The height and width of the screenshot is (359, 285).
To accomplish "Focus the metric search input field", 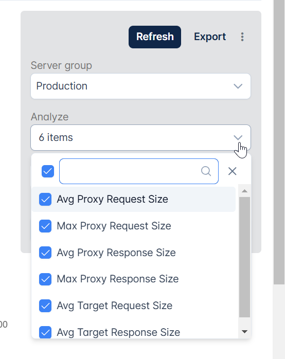I will pyautogui.click(x=139, y=171).
